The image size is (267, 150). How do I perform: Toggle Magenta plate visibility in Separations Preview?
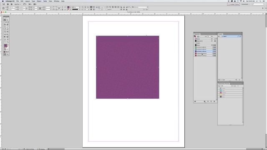tap(219, 92)
